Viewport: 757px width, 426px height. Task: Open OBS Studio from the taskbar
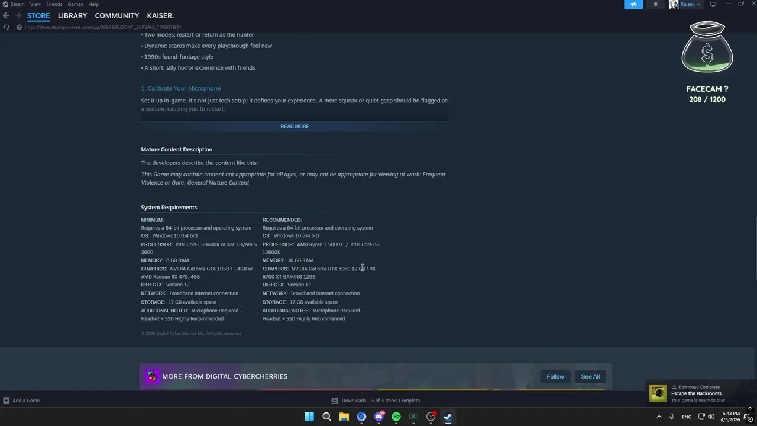coord(431,417)
